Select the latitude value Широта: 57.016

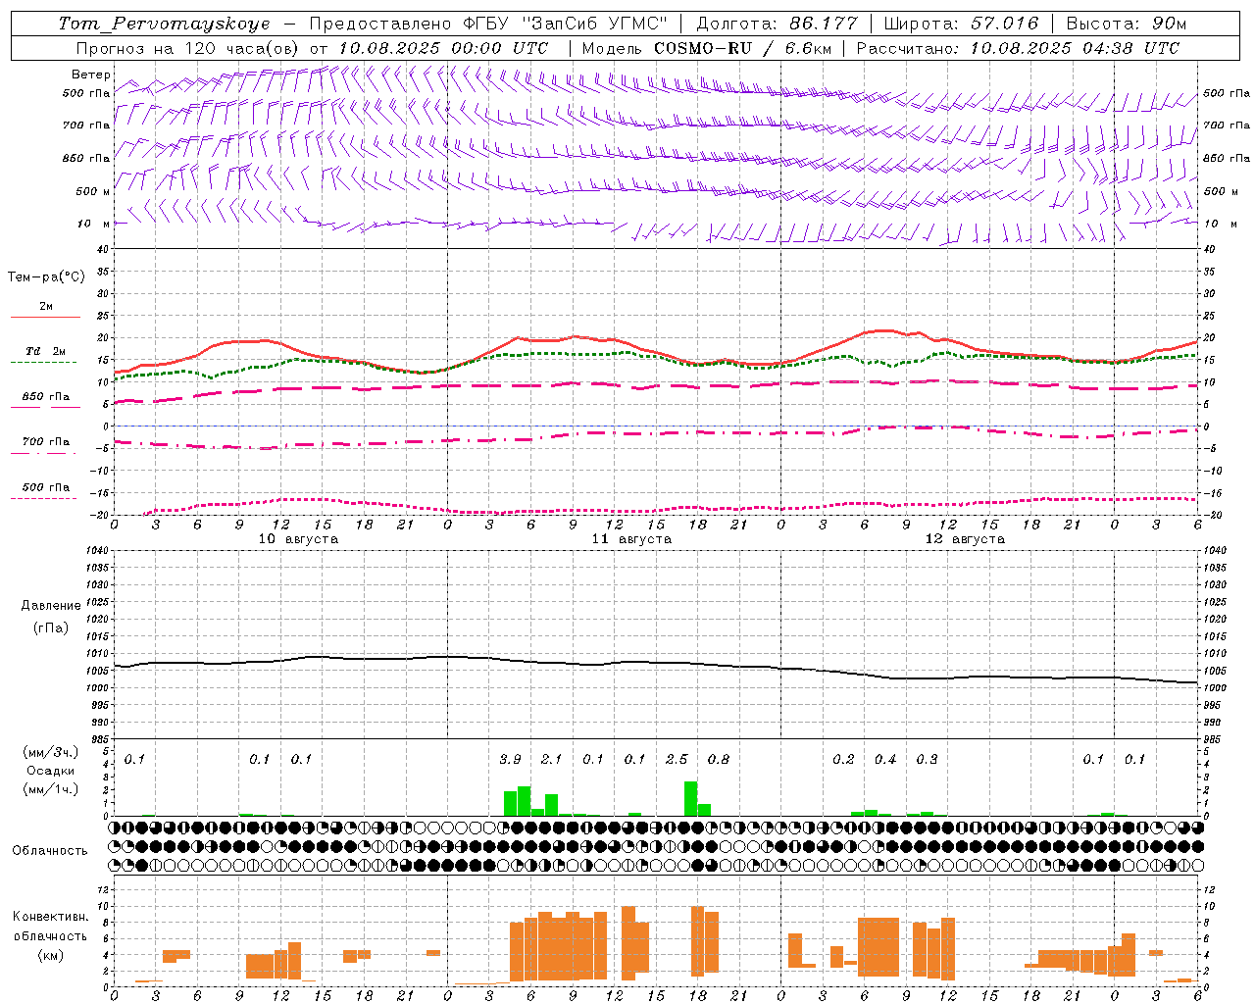(961, 24)
